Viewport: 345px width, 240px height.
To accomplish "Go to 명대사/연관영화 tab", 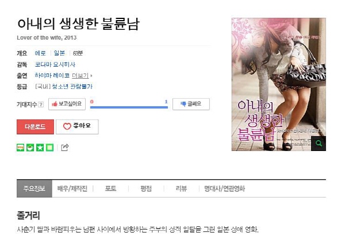I will (x=224, y=188).
